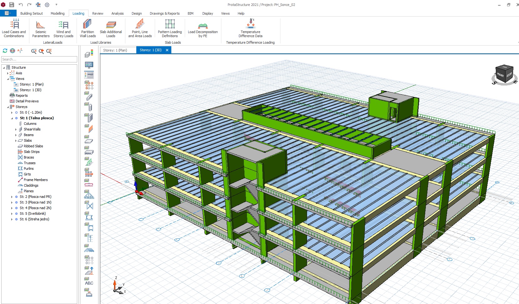519x304 pixels.
Task: Expand the Beams tree node
Action: click(16, 135)
